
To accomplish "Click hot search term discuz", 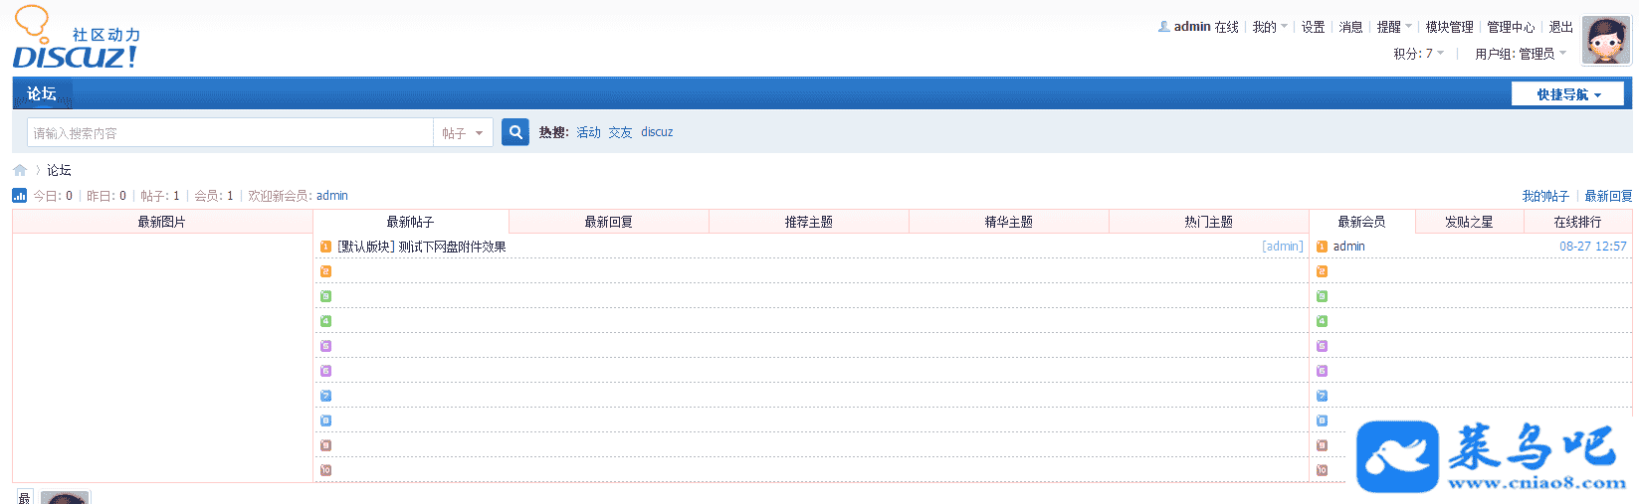I will point(657,132).
